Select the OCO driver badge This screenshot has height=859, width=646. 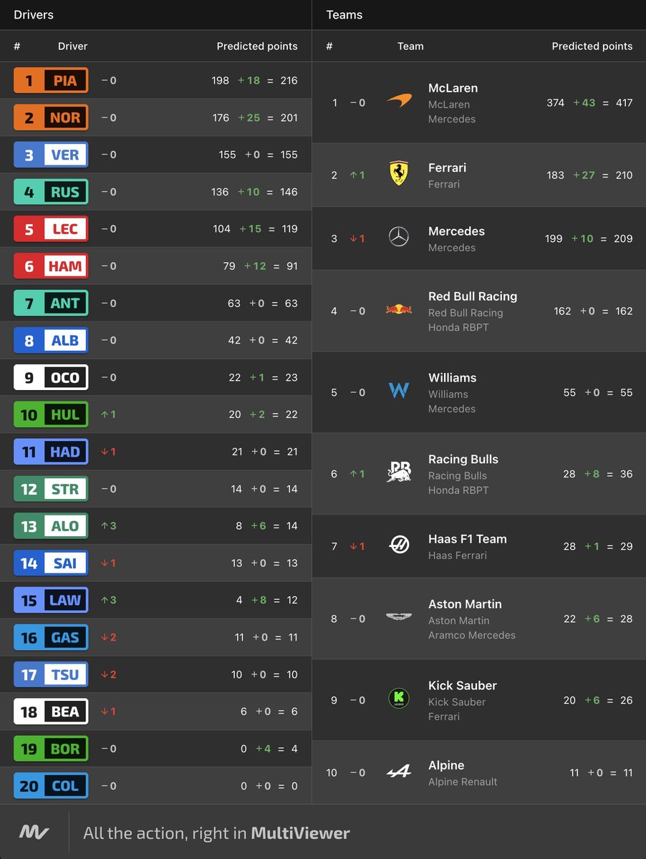coord(51,378)
